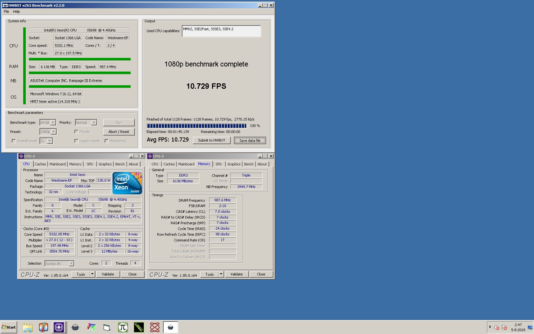Switch to CPU tab in right CPU-Z window
The image size is (534, 334).
click(155, 164)
